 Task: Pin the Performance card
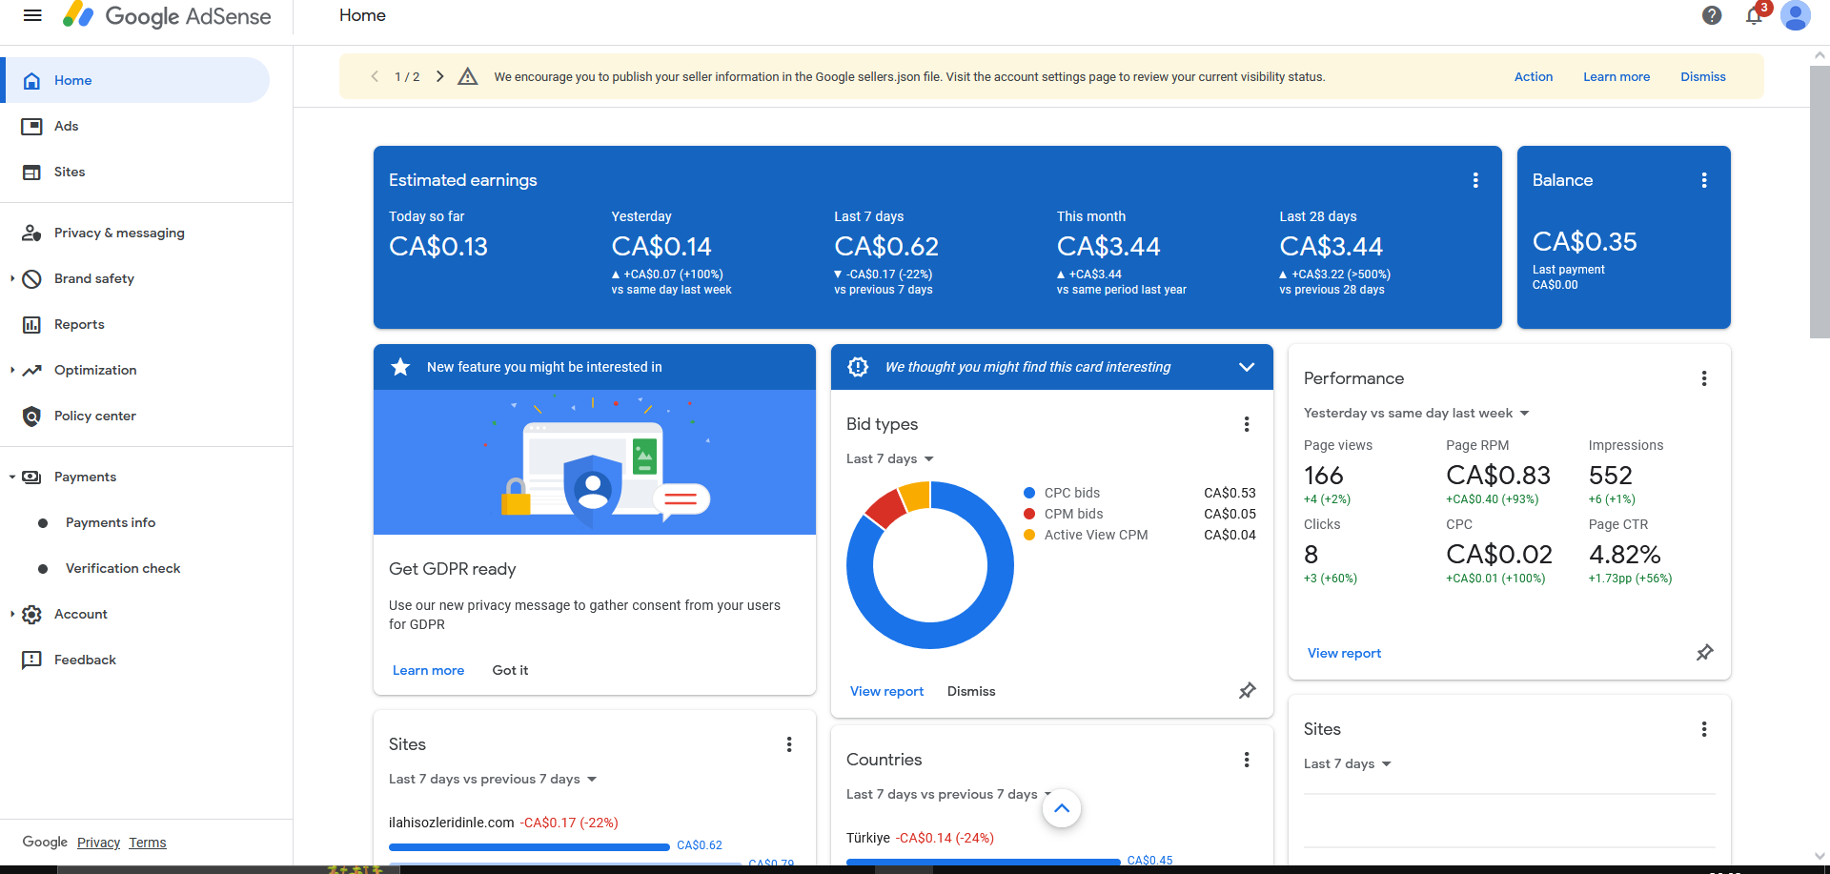[x=1705, y=653]
